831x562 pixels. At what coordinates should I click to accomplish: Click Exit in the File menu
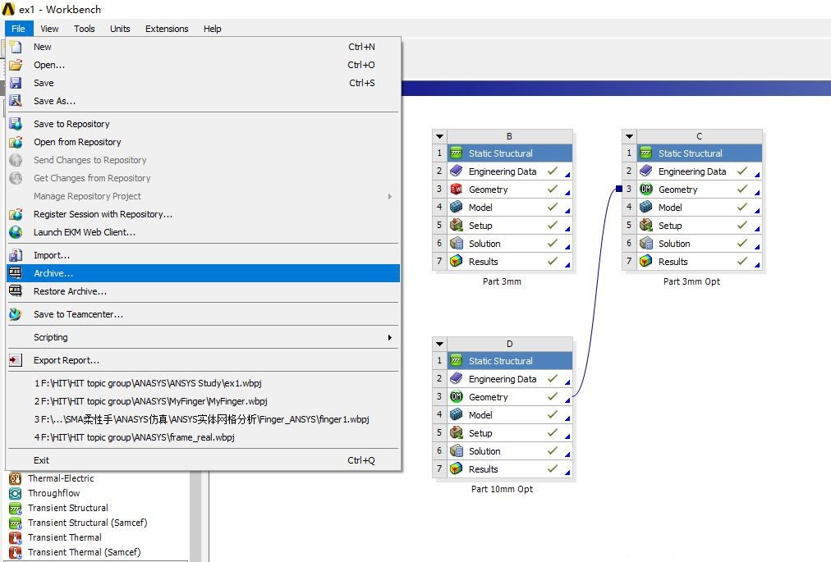(204, 460)
